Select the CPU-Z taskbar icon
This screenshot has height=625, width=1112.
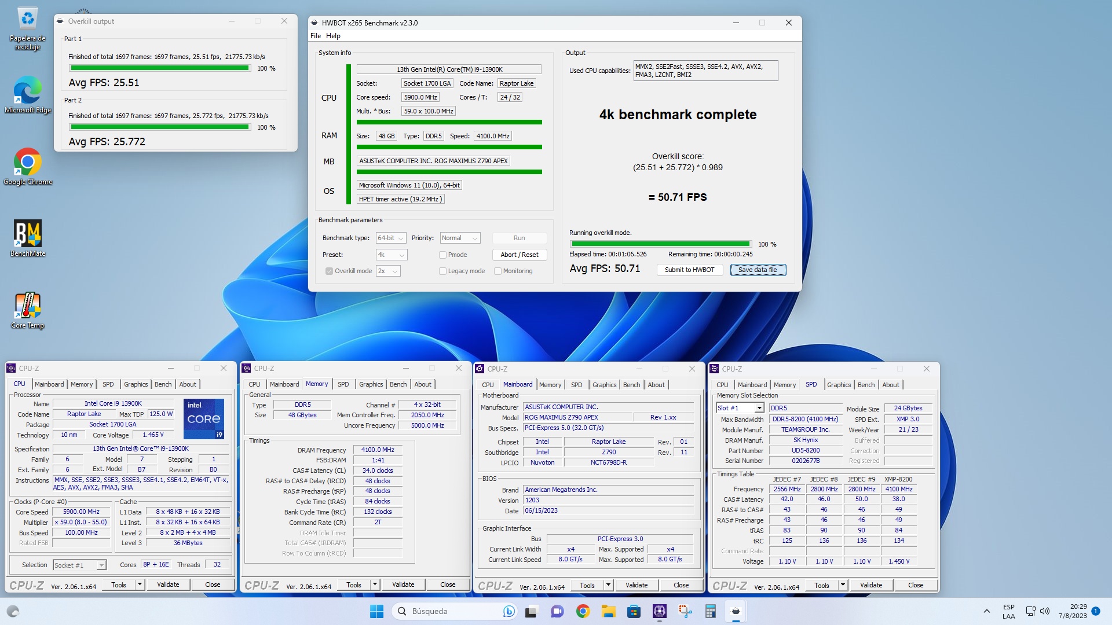pyautogui.click(x=659, y=611)
